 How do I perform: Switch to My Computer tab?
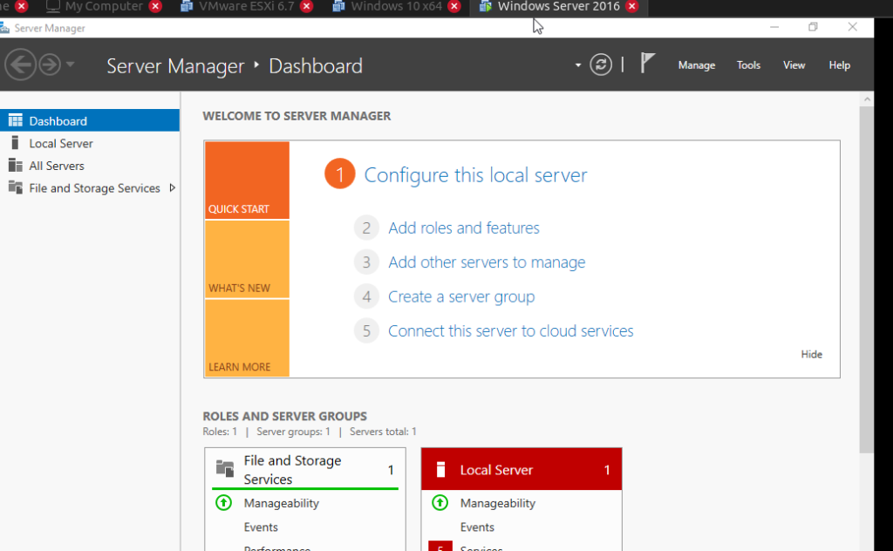[103, 7]
